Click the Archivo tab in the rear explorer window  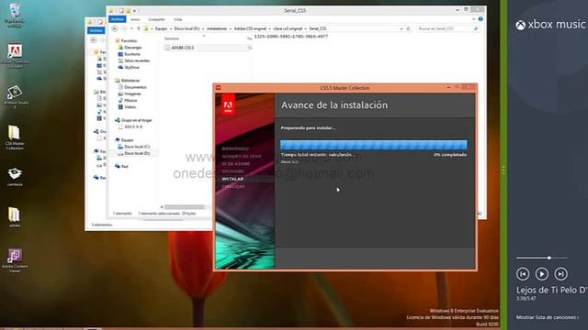[x=96, y=30]
